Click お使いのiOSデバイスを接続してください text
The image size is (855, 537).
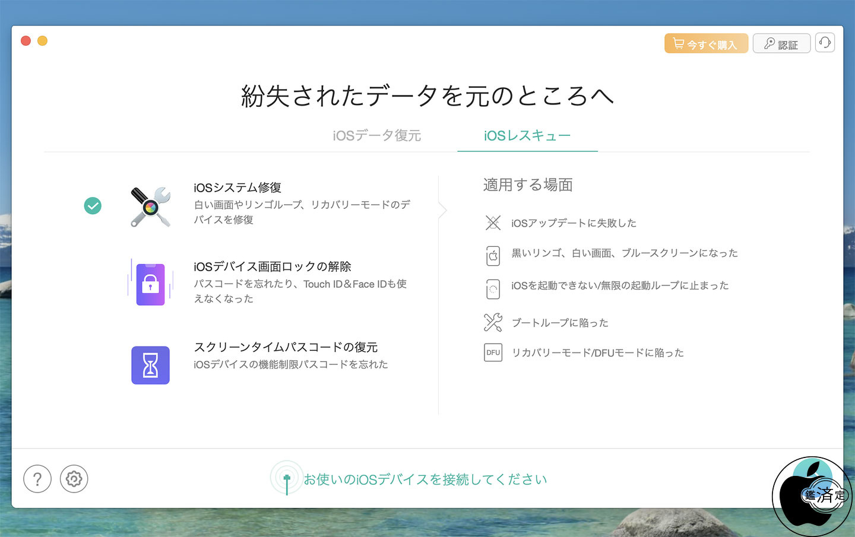[425, 479]
